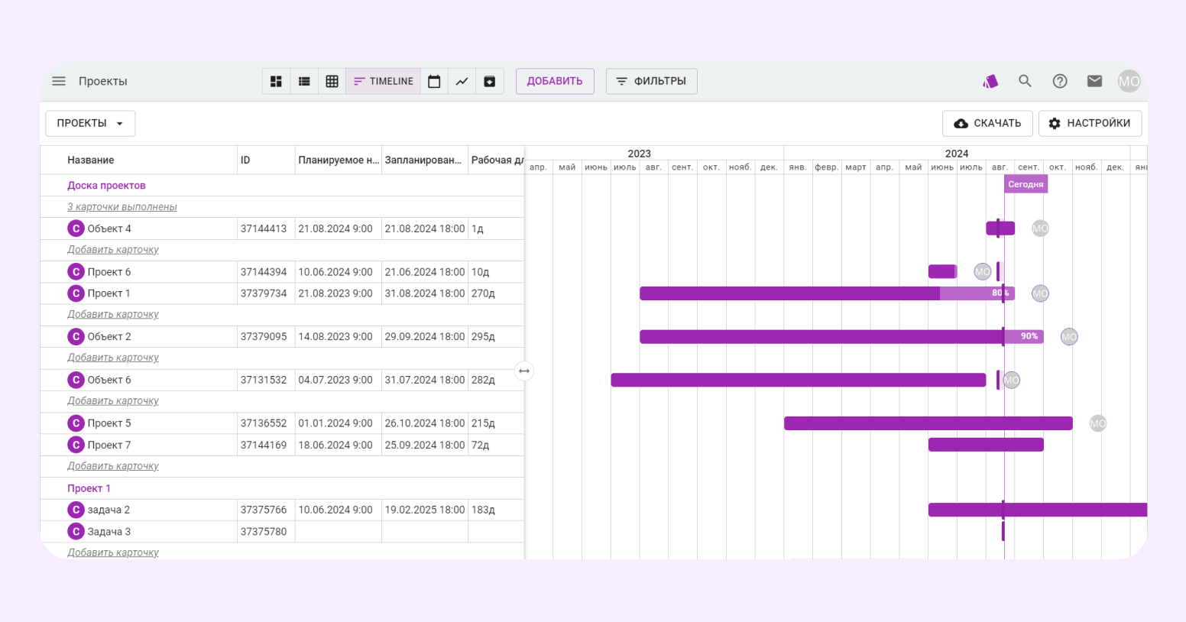Image resolution: width=1186 pixels, height=622 pixels.
Task: Open the chart analytics view icon
Action: [x=462, y=81]
